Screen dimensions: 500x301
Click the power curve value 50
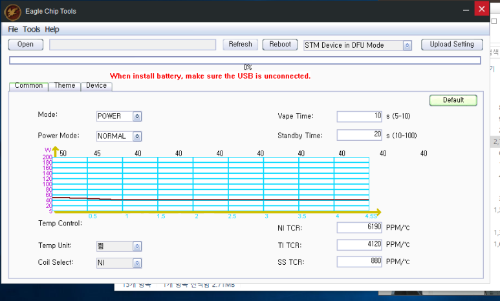click(x=63, y=154)
